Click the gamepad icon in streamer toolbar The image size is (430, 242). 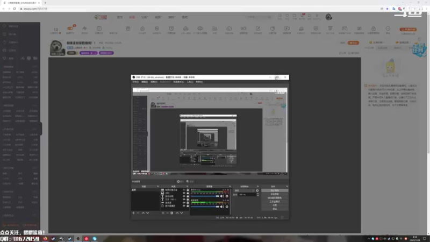click(345, 29)
